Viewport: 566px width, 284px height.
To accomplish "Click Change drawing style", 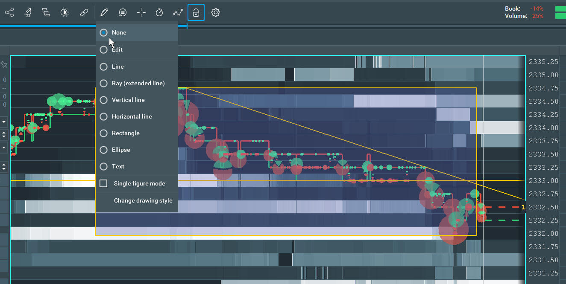I will (143, 200).
